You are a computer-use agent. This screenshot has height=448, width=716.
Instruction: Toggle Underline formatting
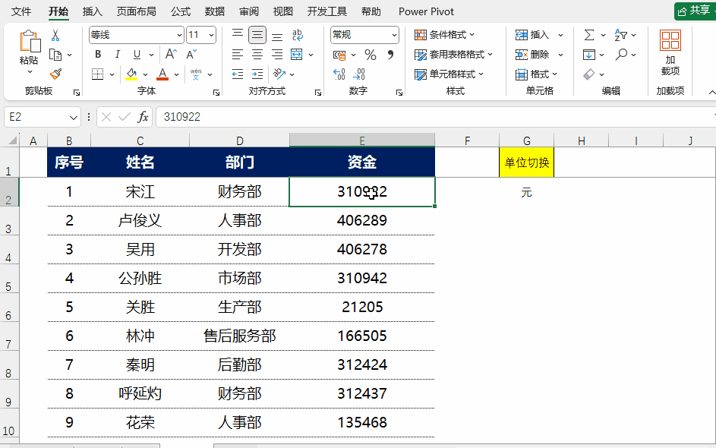(137, 55)
